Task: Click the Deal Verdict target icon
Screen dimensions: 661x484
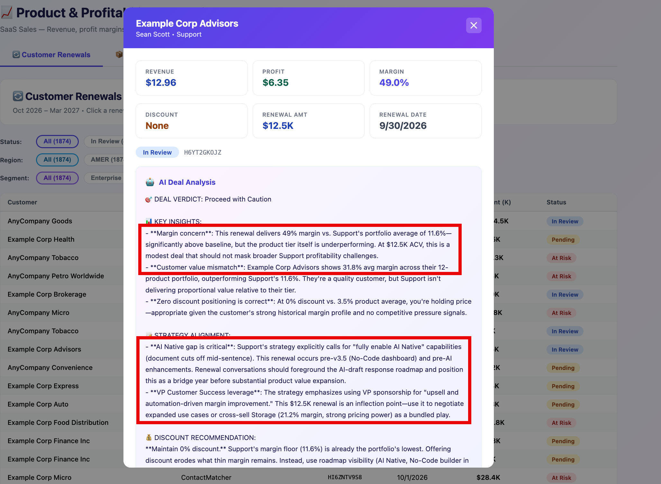Action: [149, 200]
